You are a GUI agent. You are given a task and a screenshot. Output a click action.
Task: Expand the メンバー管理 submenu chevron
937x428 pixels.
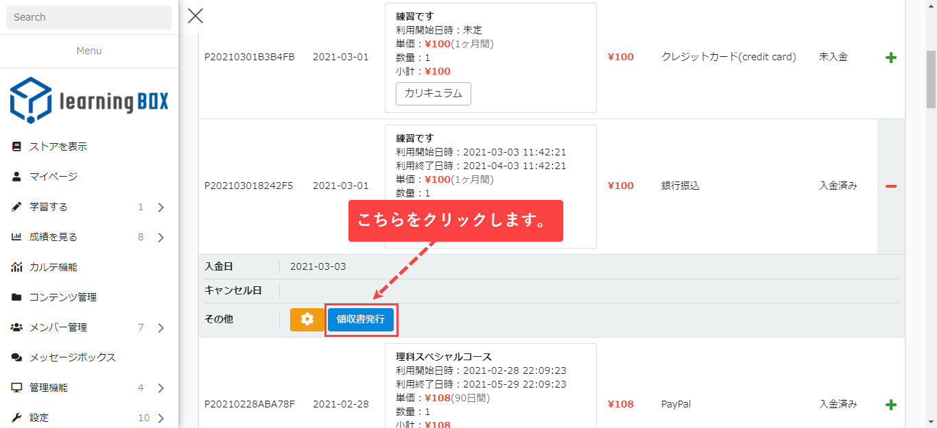pyautogui.click(x=161, y=328)
